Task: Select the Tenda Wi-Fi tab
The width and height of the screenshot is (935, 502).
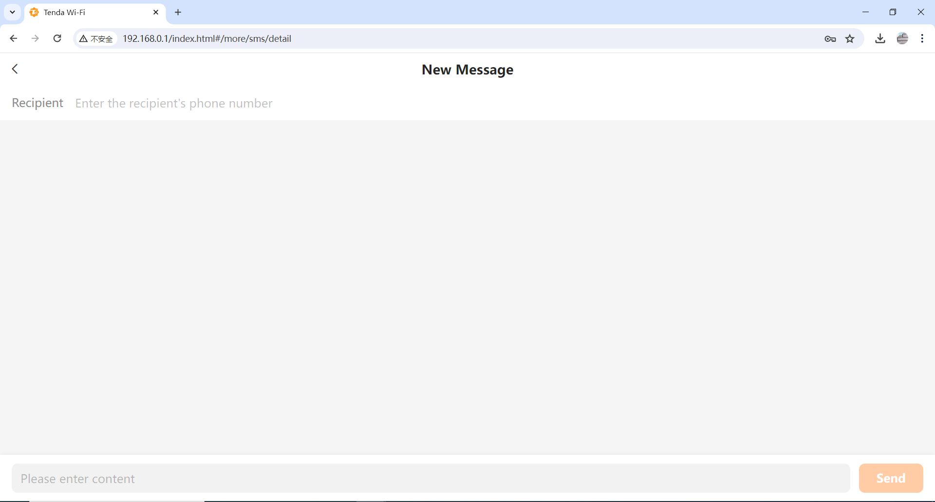Action: [88, 13]
